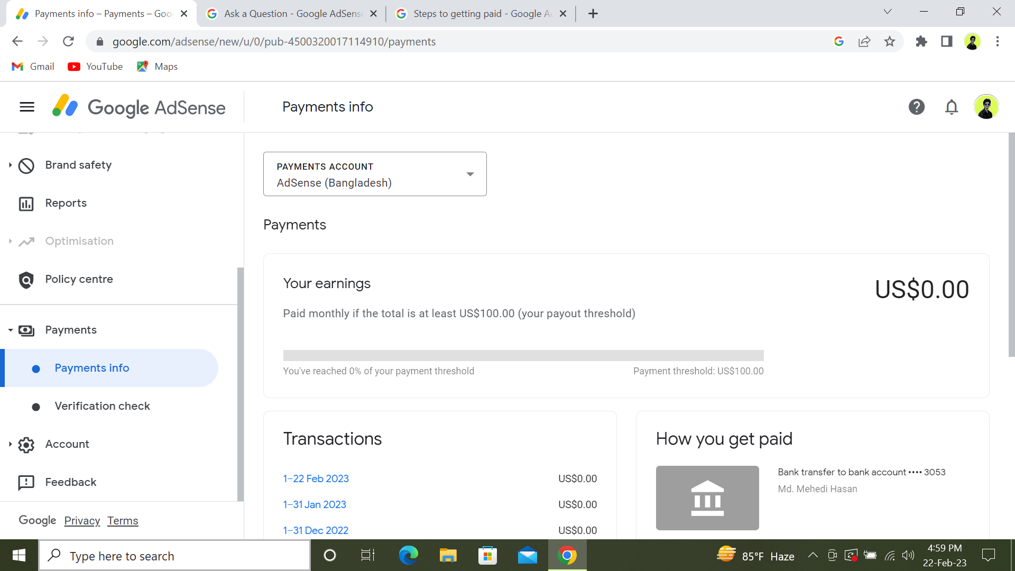
Task: Open the 1–22 Feb 2023 transaction link
Action: tap(316, 478)
